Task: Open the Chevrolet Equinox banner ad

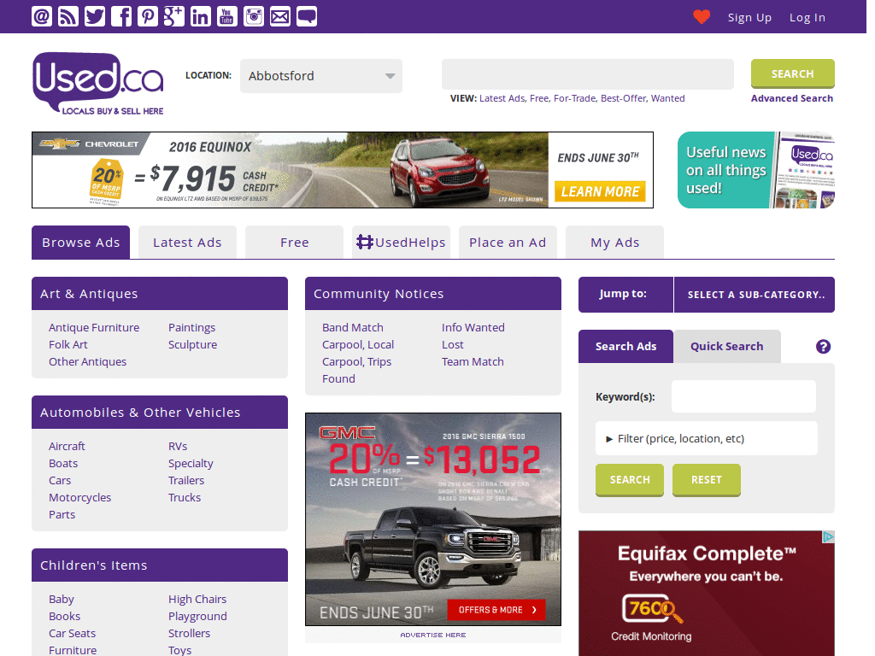Action: tap(343, 170)
